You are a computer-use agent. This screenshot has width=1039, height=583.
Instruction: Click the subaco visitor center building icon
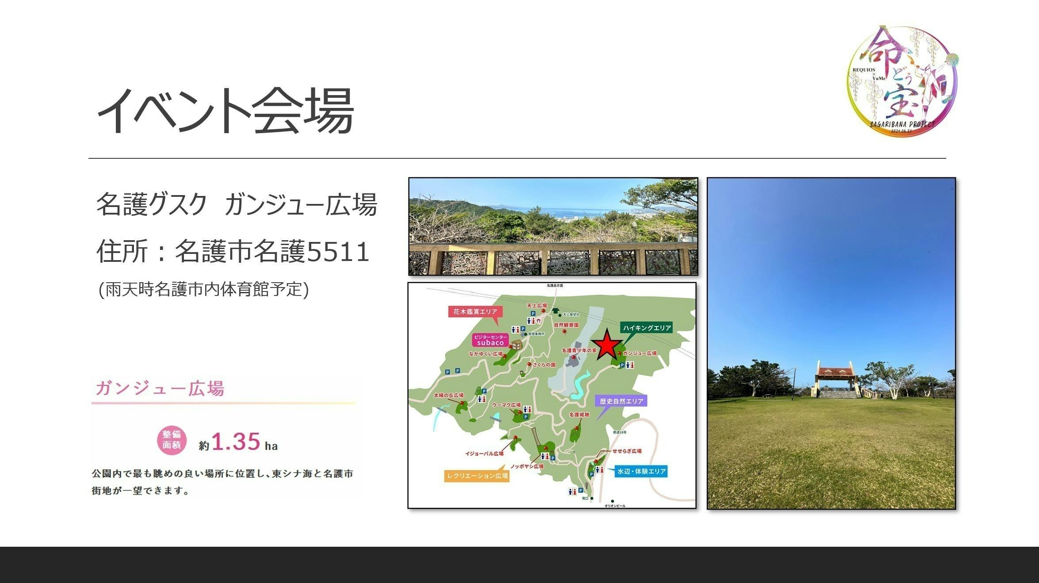click(x=516, y=345)
